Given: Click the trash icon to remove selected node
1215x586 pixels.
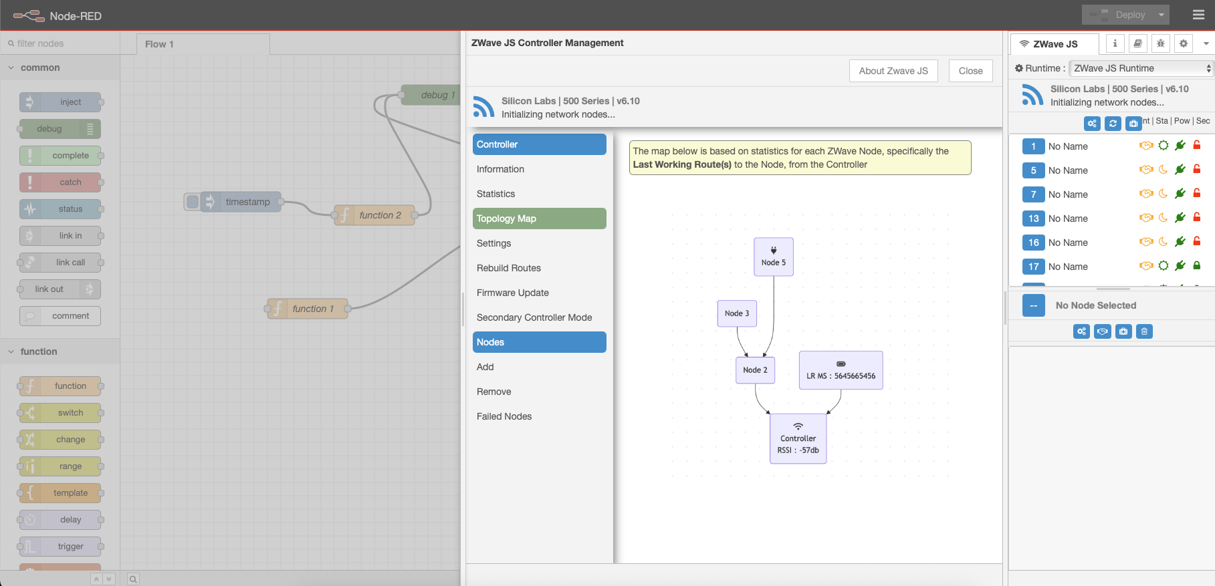Looking at the screenshot, I should (x=1144, y=331).
